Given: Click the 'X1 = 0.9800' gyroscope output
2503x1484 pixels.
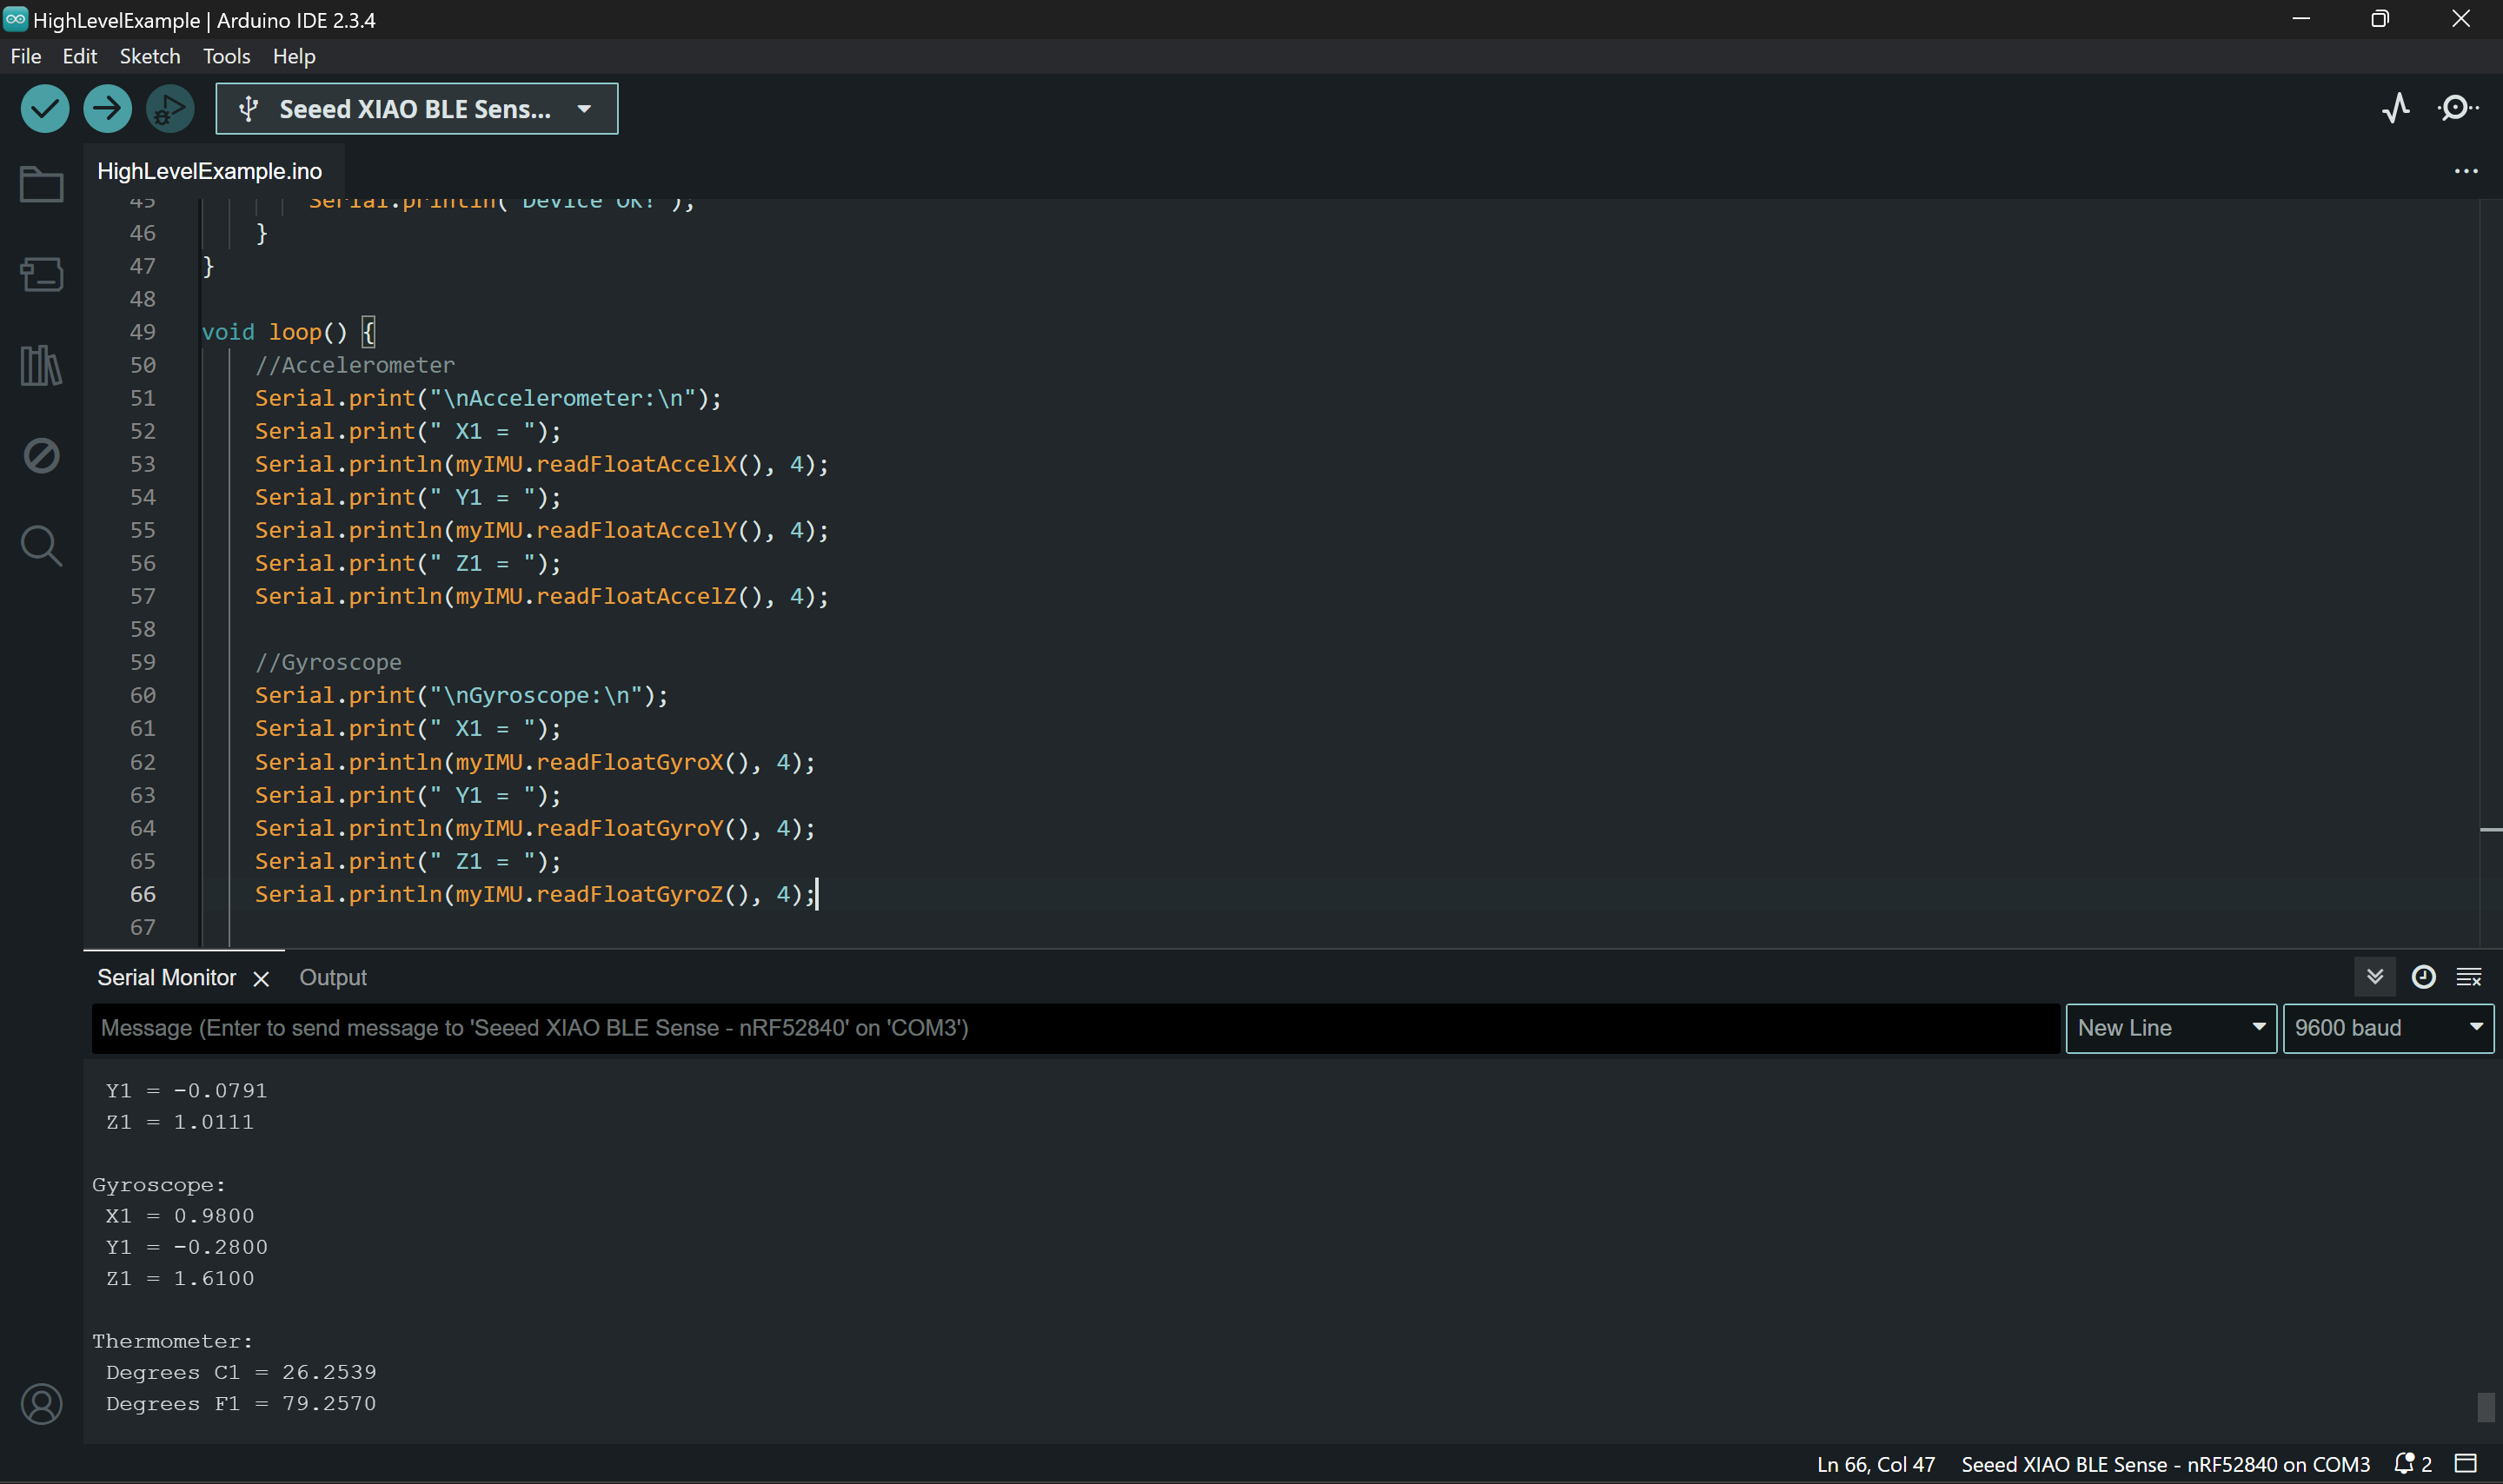Looking at the screenshot, I should point(180,1216).
